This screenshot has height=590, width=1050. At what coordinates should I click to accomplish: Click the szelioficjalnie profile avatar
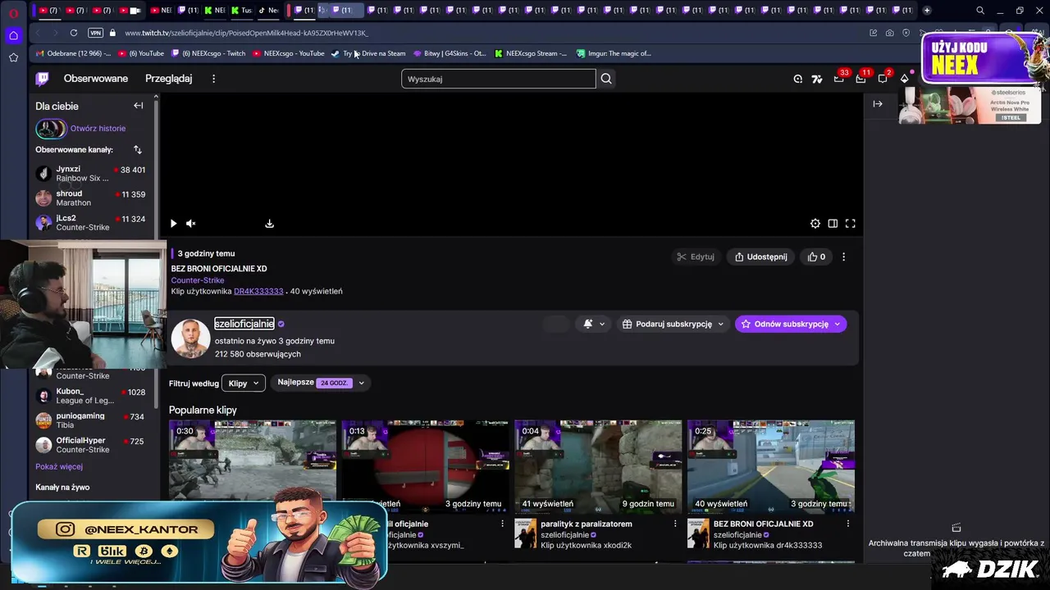click(x=190, y=338)
